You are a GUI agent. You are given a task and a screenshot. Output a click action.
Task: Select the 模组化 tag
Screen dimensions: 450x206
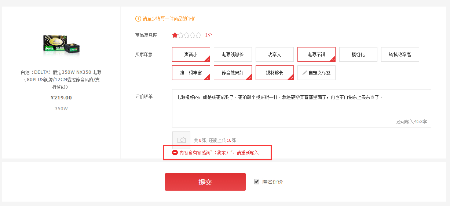tap(358, 54)
